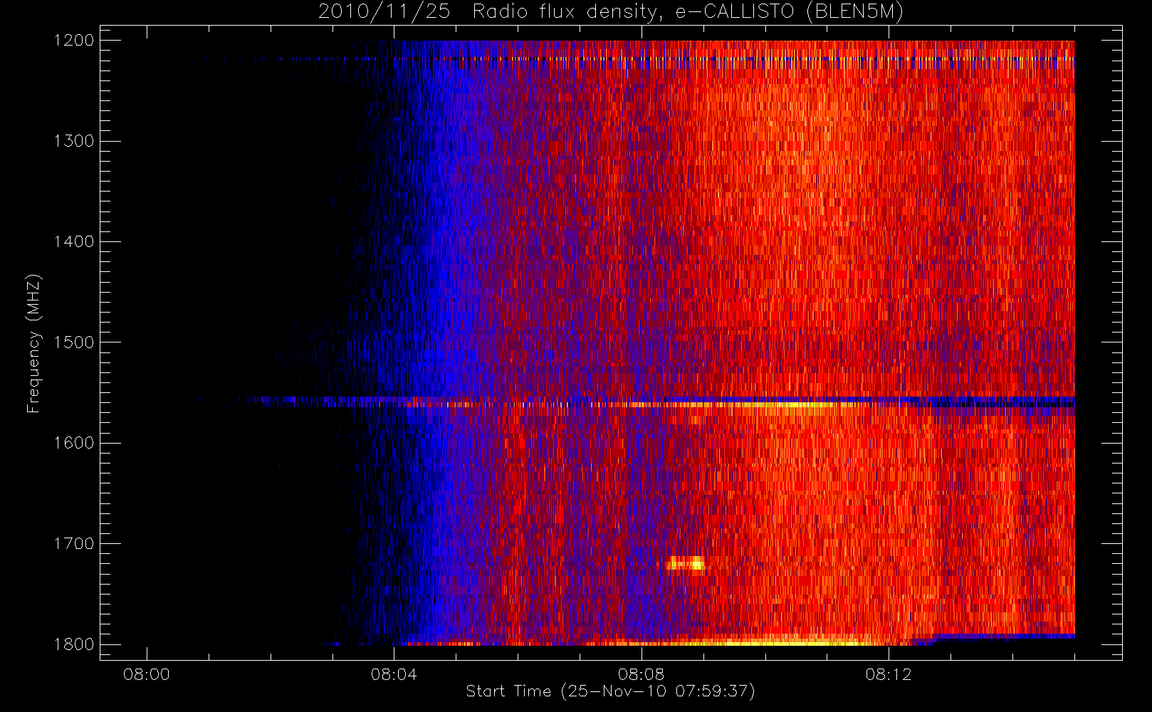Click the 'Start Time (25-Nov-10 07:59:37)' axis title
This screenshot has height=712, width=1152.
[x=610, y=691]
